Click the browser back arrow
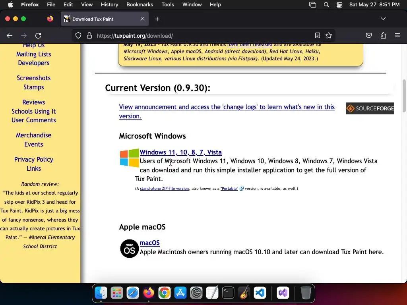The width and height of the screenshot is (407, 305). [10, 36]
